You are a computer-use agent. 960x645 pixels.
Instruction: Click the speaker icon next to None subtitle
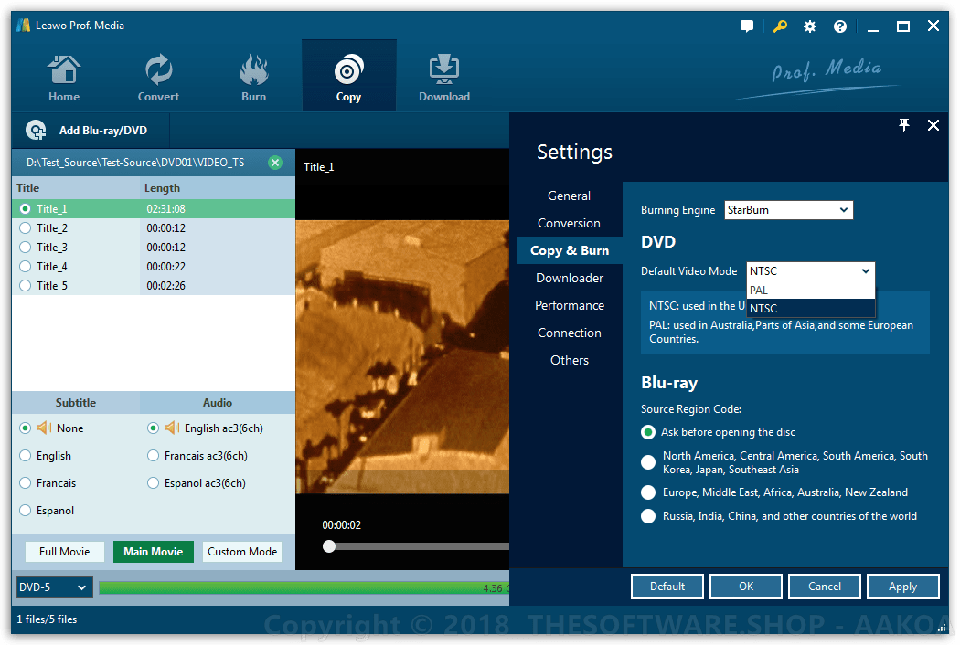(x=44, y=428)
